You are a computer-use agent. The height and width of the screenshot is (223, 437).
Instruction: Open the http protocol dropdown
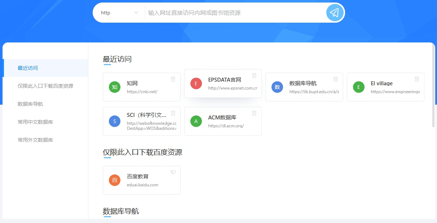coord(119,13)
